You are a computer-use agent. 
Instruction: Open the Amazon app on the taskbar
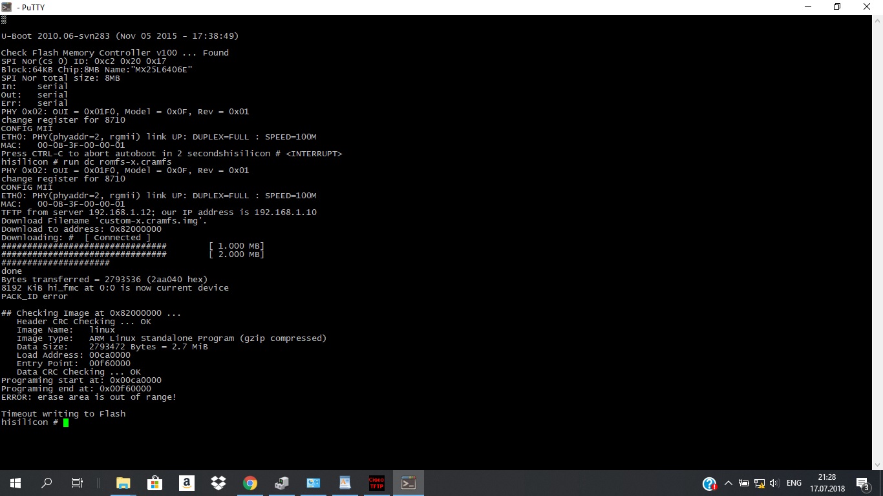[186, 483]
